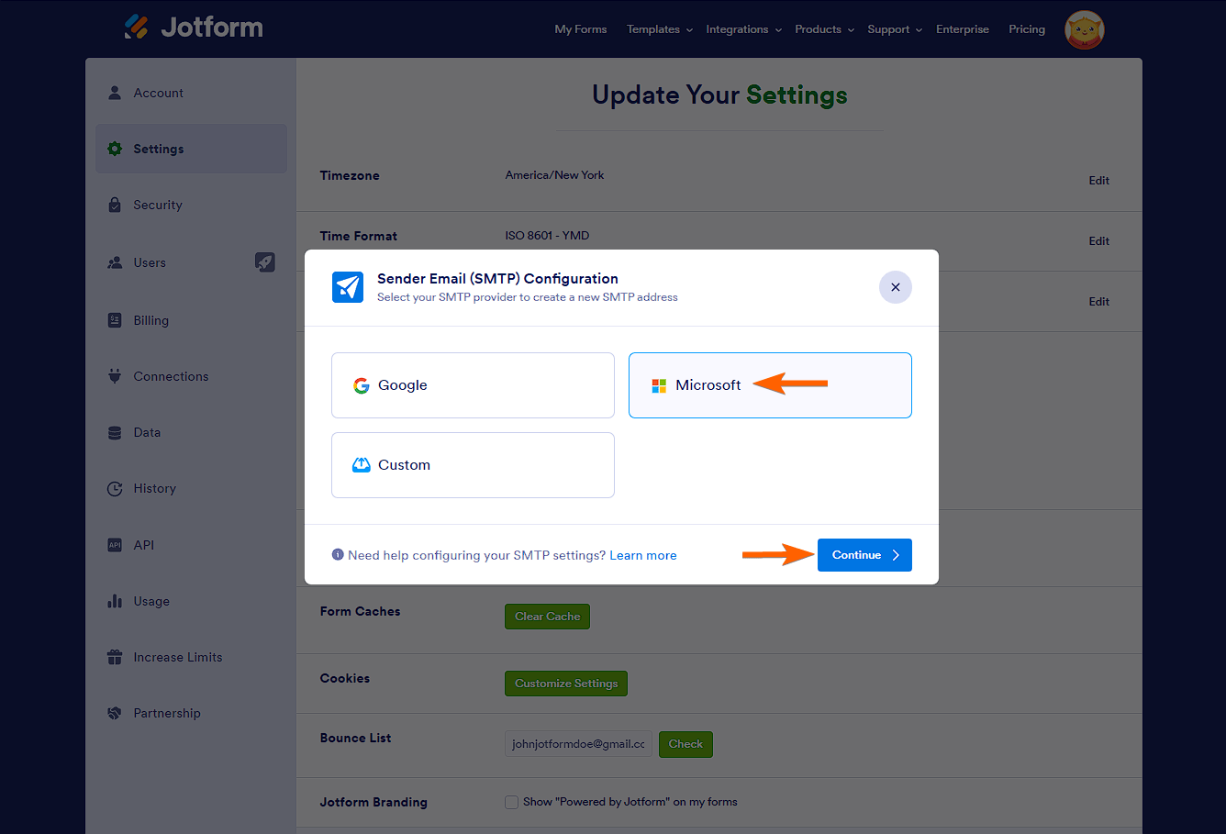The width and height of the screenshot is (1226, 834).
Task: Click the Usage bar chart icon
Action: 115,601
